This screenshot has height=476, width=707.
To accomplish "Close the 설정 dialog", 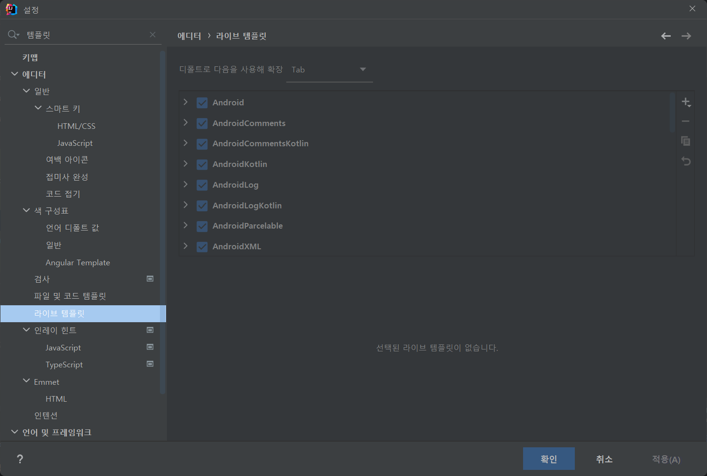I will click(692, 8).
